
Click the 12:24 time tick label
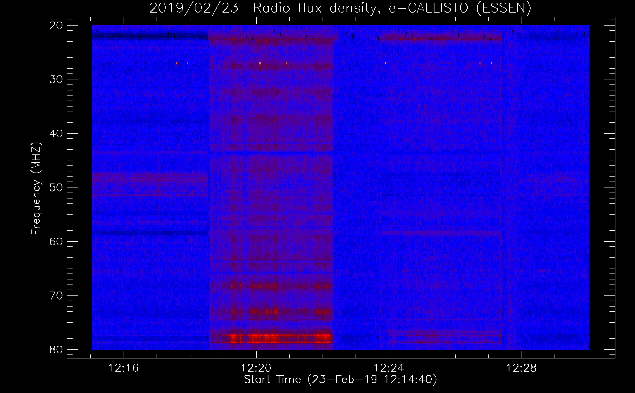pos(389,368)
